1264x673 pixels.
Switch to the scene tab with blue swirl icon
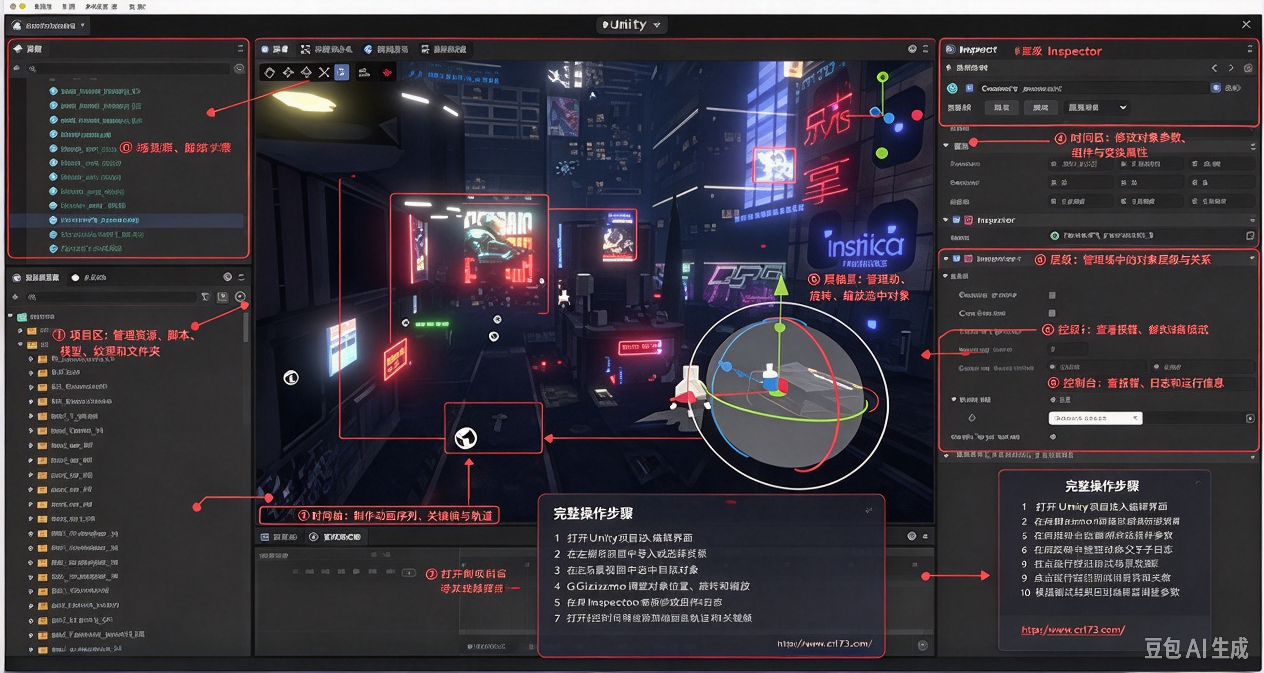386,49
